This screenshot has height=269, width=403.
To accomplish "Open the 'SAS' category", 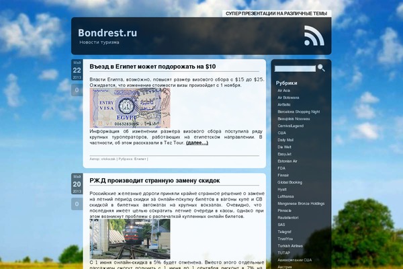I will coord(281,225).
